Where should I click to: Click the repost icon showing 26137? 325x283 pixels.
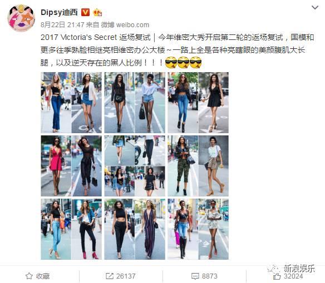click(x=110, y=276)
